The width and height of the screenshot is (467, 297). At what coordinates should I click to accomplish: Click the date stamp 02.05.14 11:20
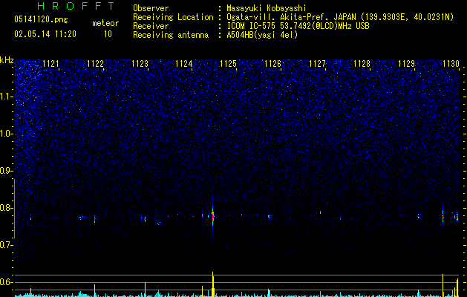45,34
